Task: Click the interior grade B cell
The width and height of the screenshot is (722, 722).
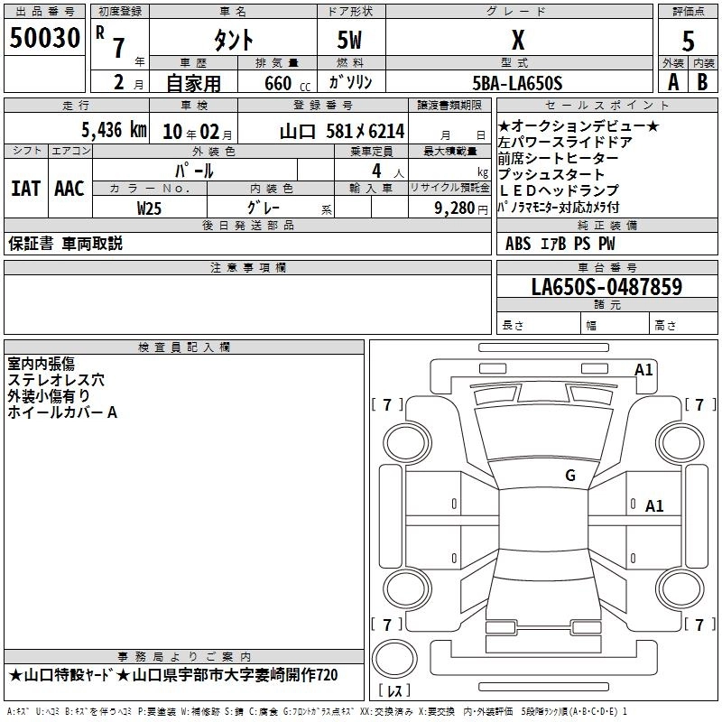Action: (703, 82)
